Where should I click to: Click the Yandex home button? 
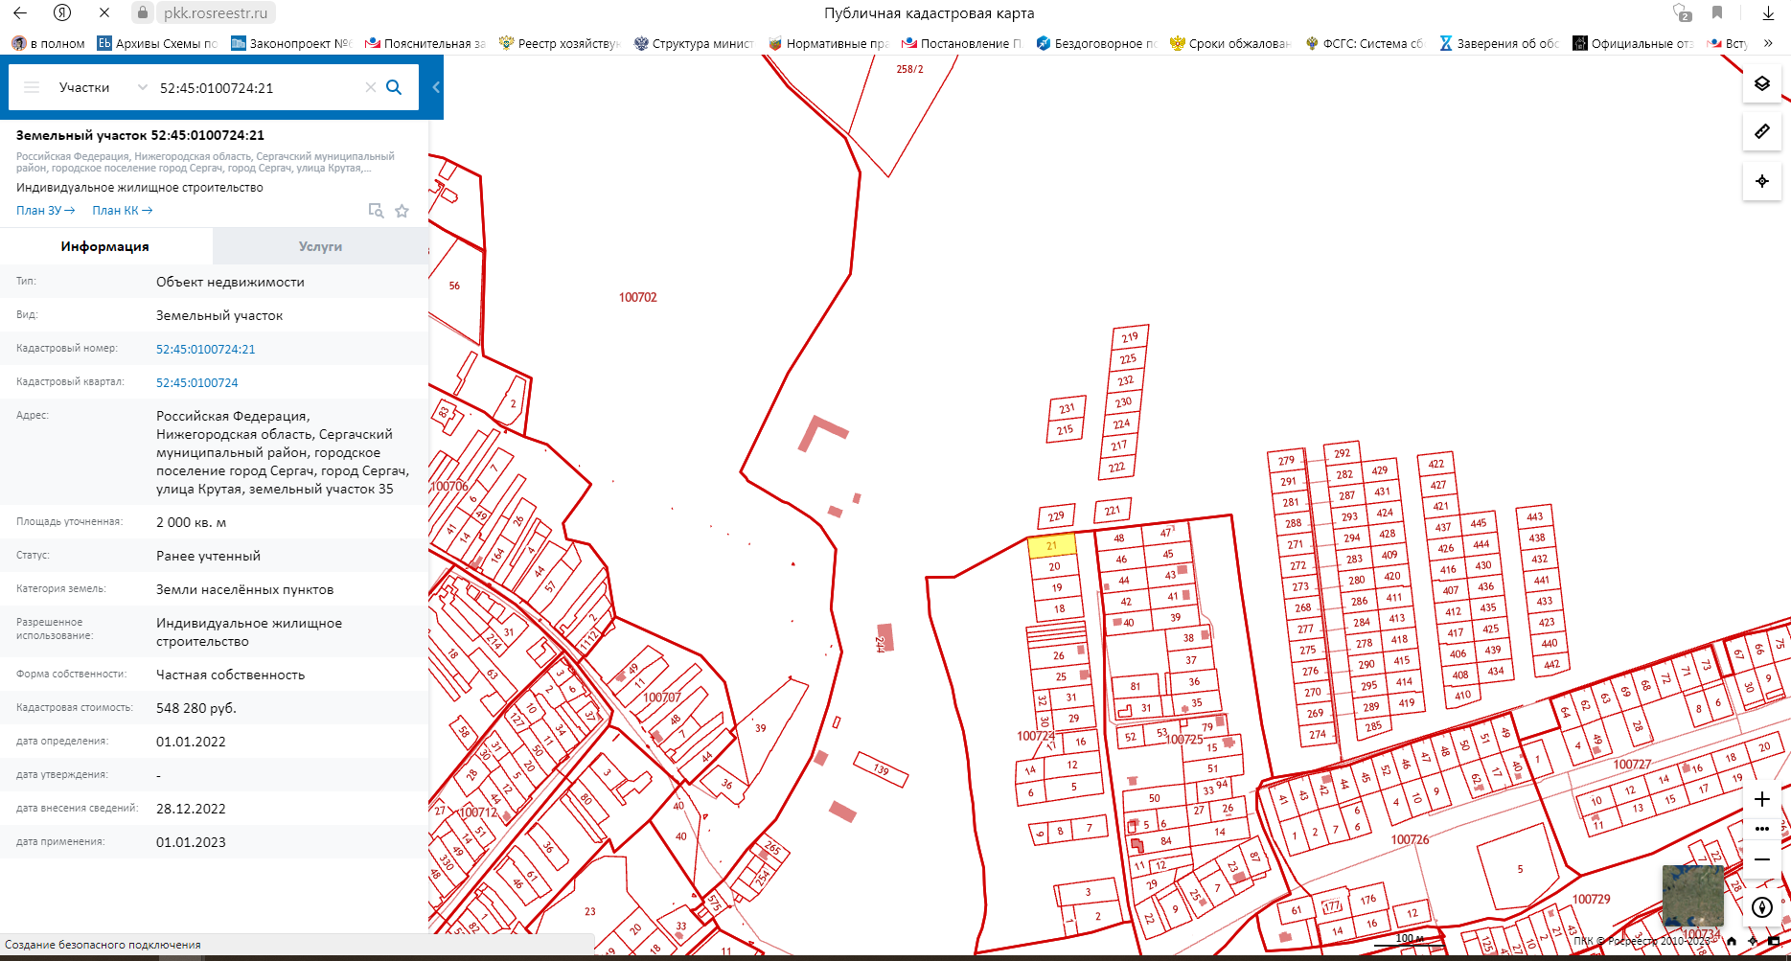(x=62, y=12)
